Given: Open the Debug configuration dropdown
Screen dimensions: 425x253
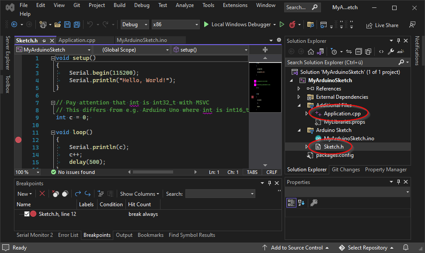Looking at the screenshot, I should pos(135,24).
